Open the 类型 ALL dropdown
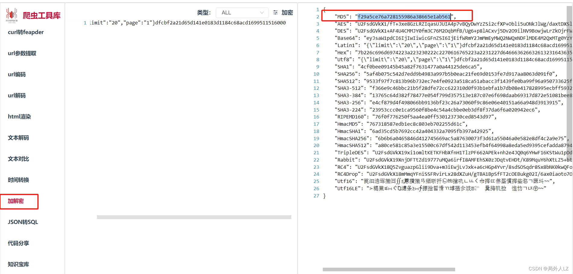Viewport: 573px width, 274px height. [x=242, y=13]
